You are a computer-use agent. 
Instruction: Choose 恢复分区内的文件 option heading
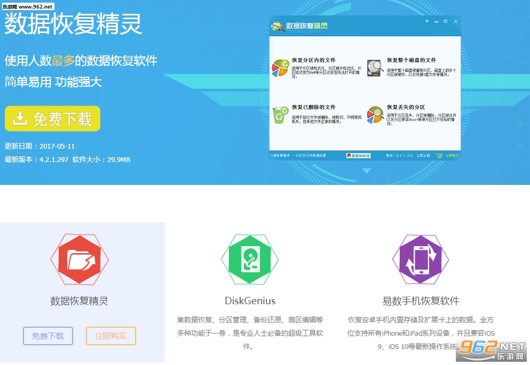(x=314, y=60)
